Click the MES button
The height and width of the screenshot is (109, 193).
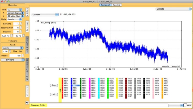click(x=189, y=105)
